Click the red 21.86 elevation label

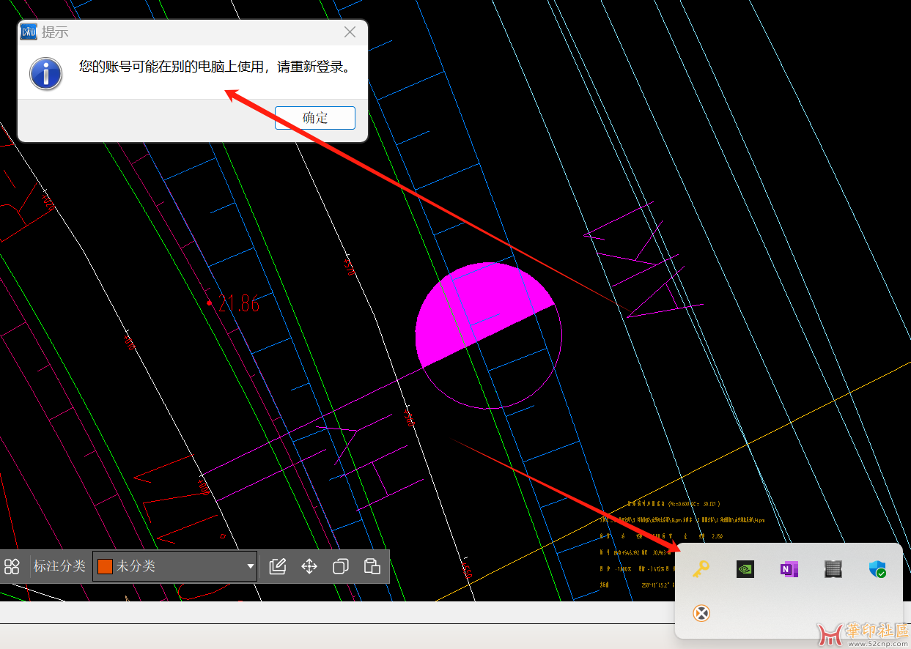pyautogui.click(x=238, y=303)
